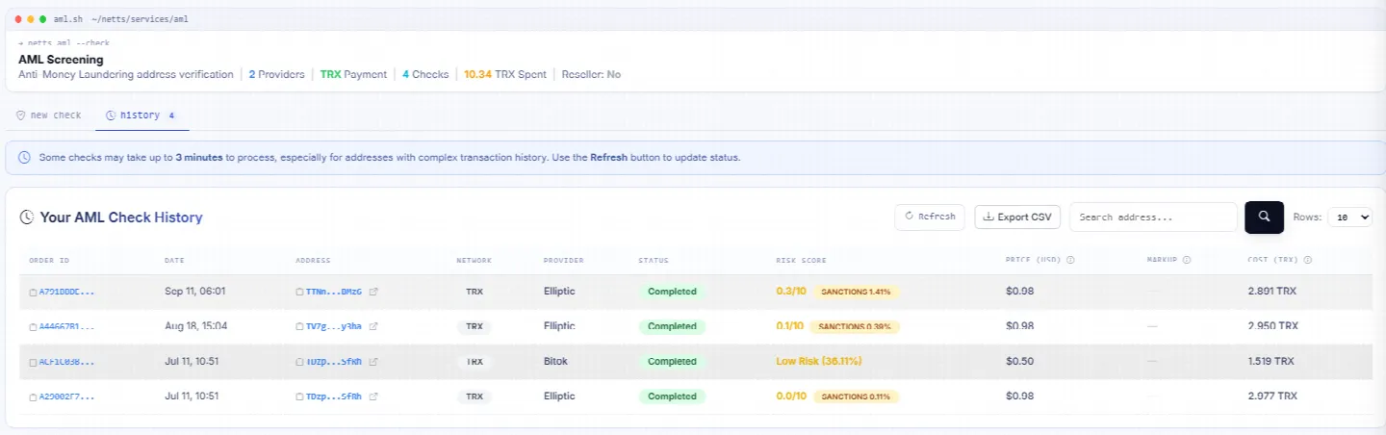1386x435 pixels.
Task: Click the Reseller: No label
Action: (591, 74)
